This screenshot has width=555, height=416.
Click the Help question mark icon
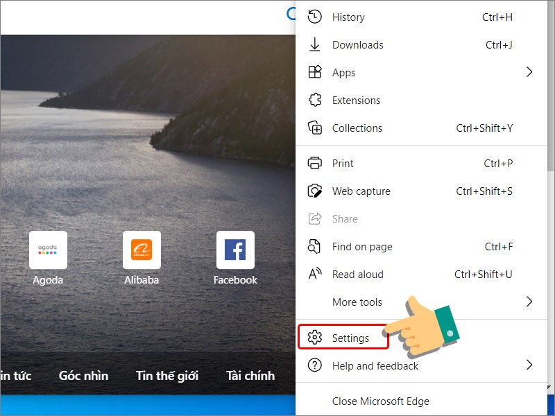[315, 365]
